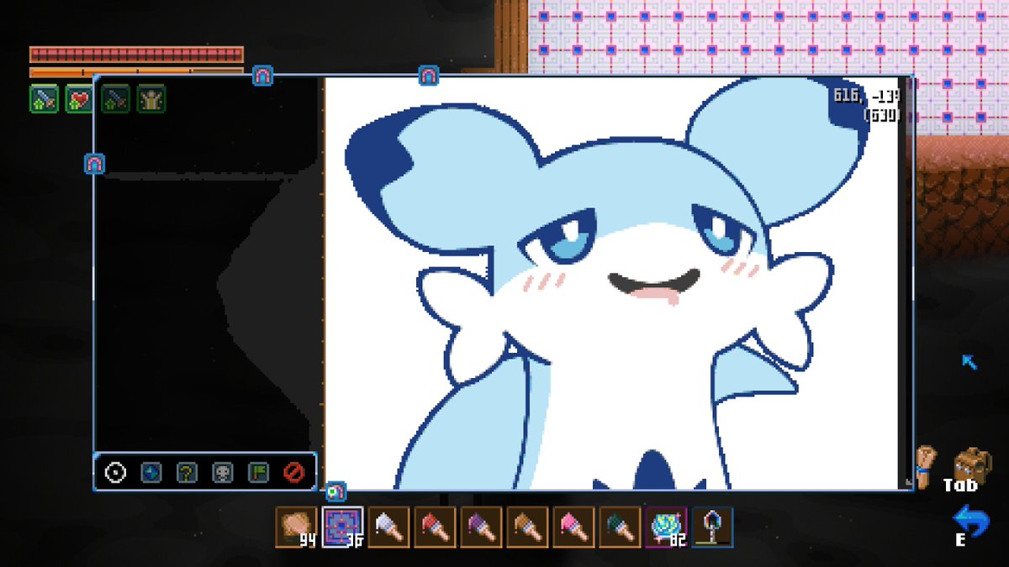Open the backpack inventory labeled Tab
The image size is (1009, 567).
[971, 469]
